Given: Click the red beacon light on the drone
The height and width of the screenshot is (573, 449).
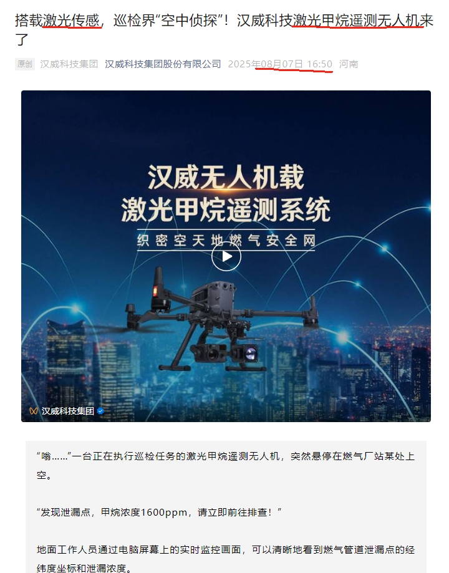Looking at the screenshot, I should [x=155, y=291].
